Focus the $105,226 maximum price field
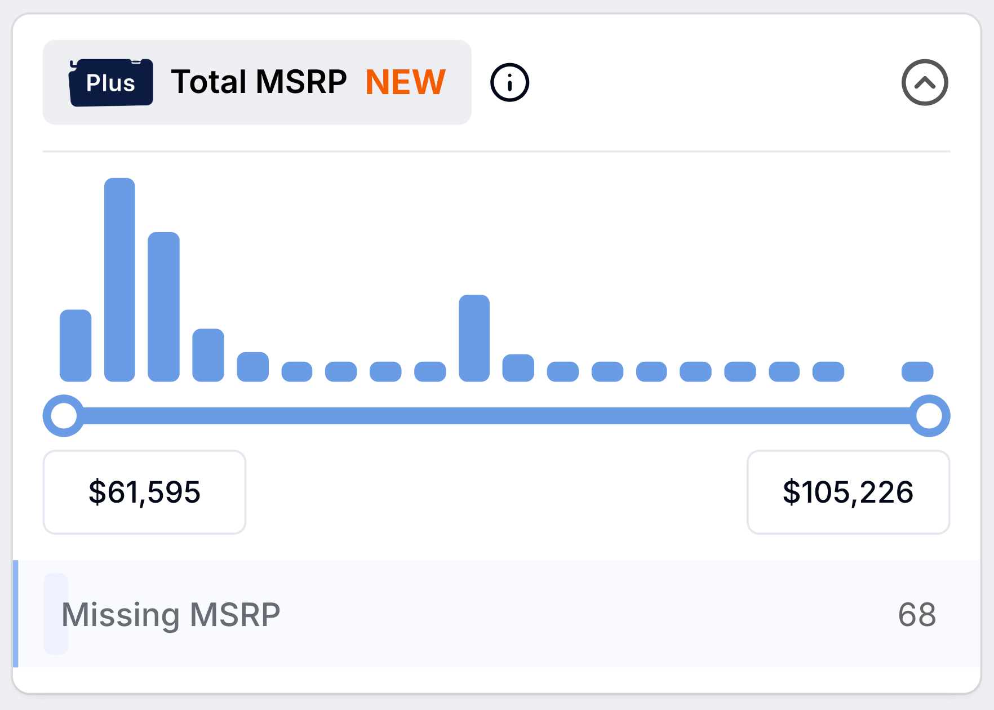Viewport: 994px width, 710px height. tap(848, 492)
